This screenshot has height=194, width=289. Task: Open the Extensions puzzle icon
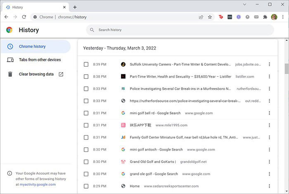click(265, 17)
